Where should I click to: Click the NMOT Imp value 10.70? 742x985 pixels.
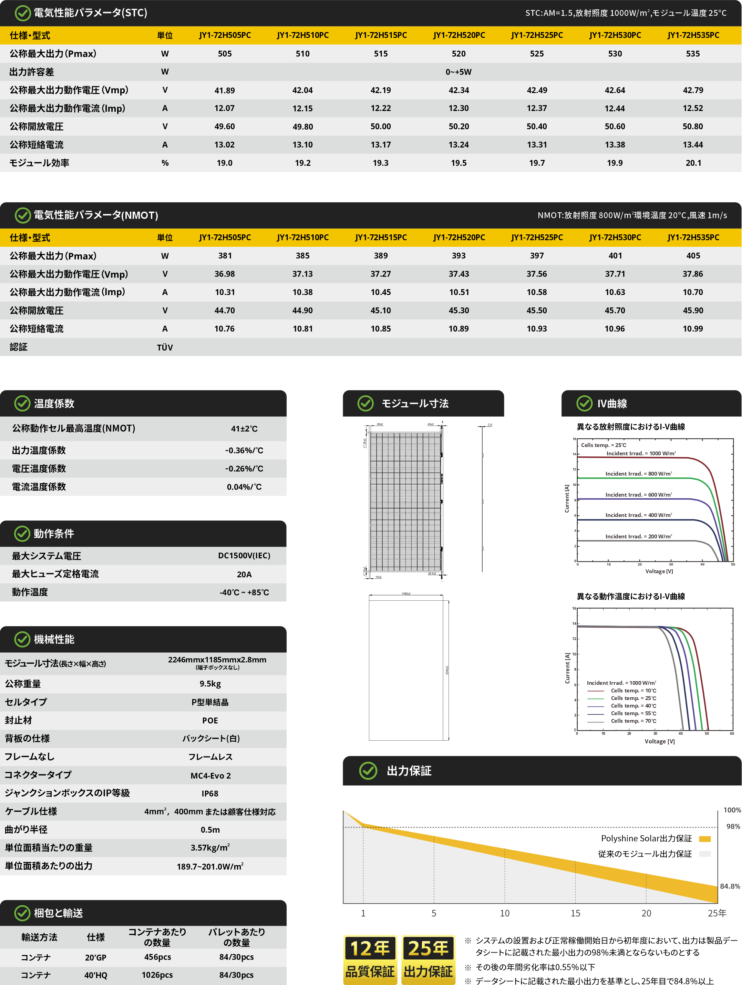(693, 292)
